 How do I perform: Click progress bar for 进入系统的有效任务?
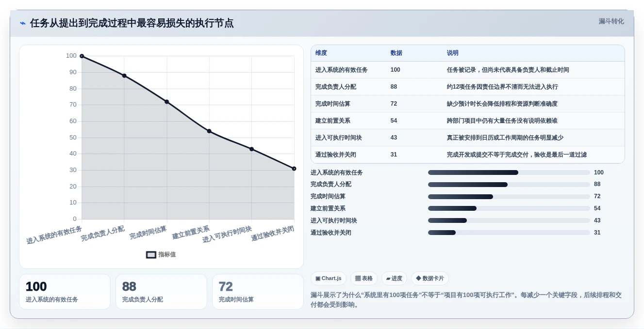pyautogui.click(x=509, y=172)
